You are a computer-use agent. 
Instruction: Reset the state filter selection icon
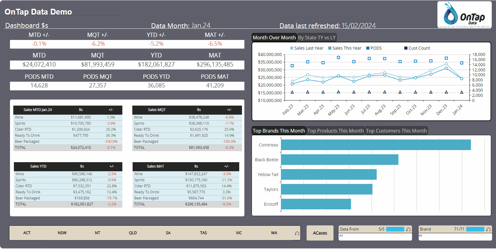[x=297, y=233]
